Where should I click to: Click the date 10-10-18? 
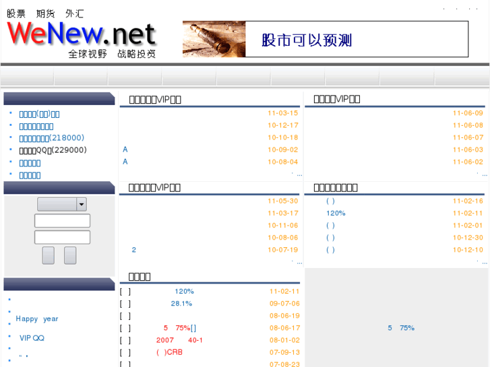click(283, 137)
